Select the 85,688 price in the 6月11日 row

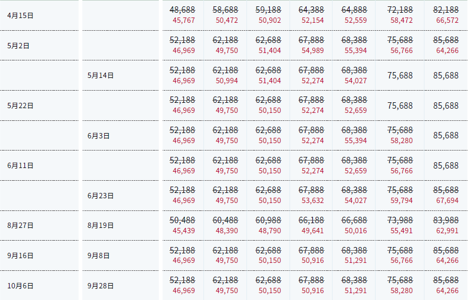[x=446, y=166]
